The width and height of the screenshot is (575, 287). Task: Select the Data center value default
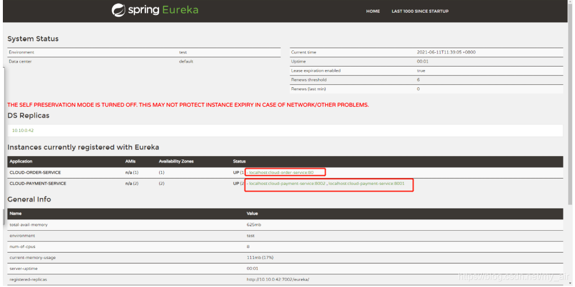186,61
